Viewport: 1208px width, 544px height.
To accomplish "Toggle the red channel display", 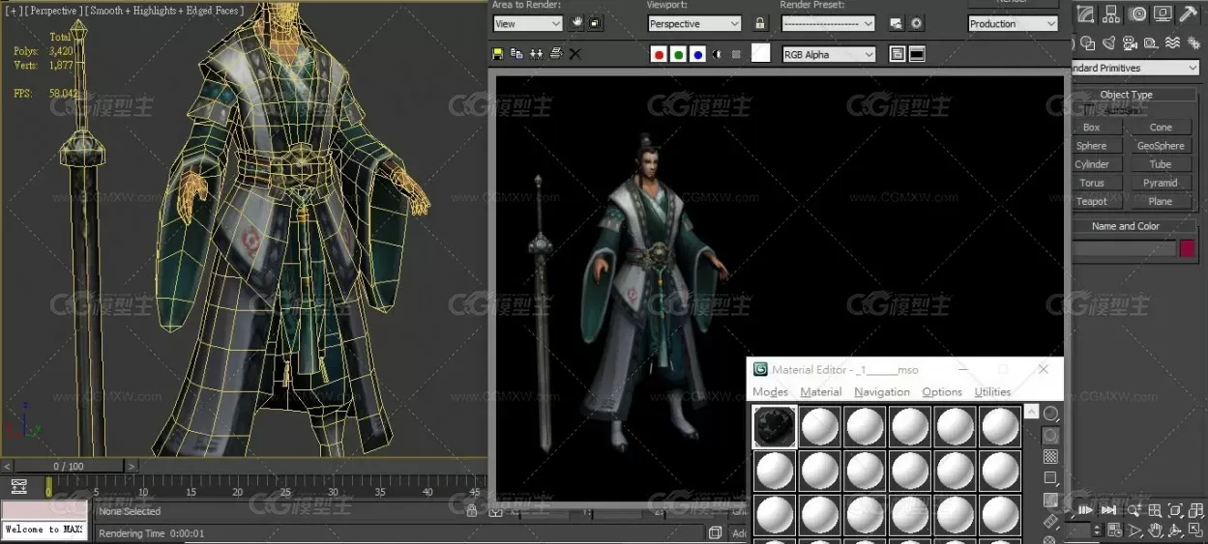I will (x=659, y=54).
